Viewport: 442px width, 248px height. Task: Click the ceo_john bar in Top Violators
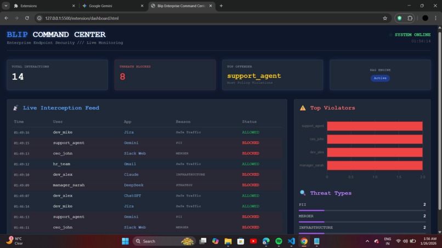pyautogui.click(x=375, y=139)
